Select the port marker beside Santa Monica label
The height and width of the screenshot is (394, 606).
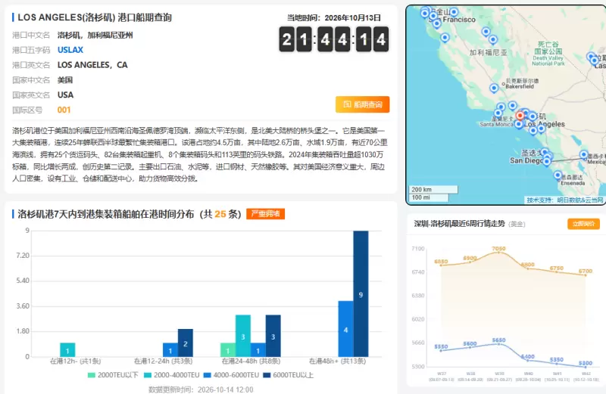519,124
